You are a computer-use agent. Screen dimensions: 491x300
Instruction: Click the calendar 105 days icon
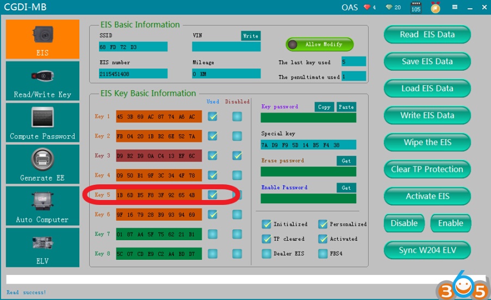(x=416, y=7)
